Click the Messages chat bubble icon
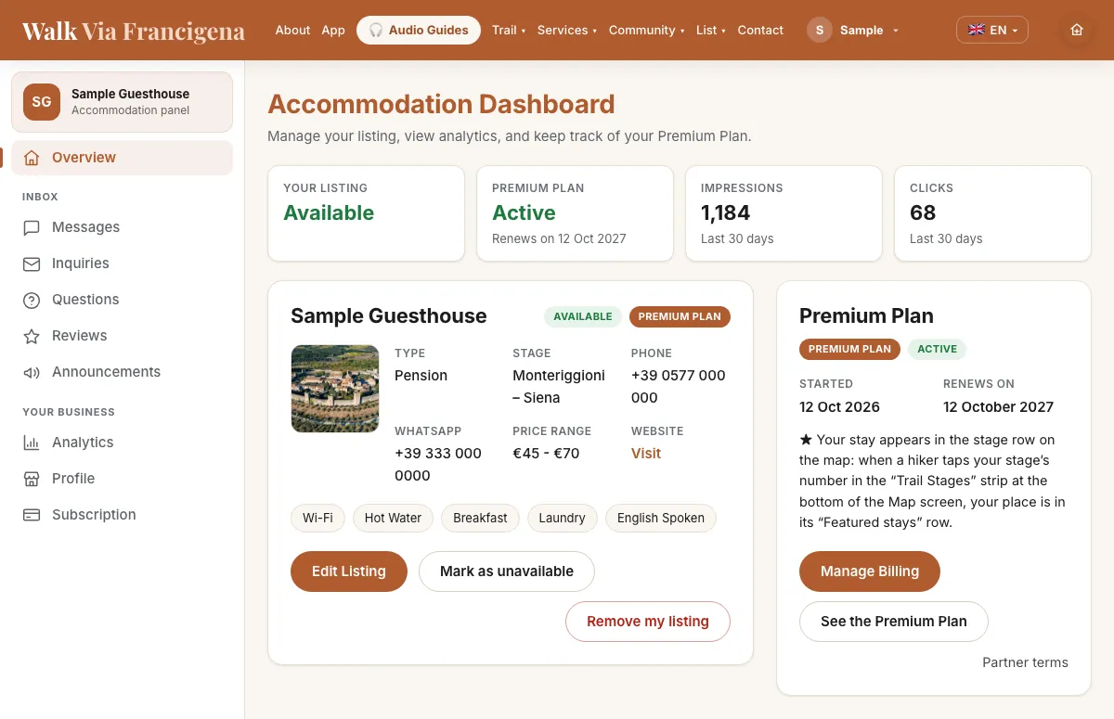Viewport: 1114px width, 719px height. (x=32, y=227)
